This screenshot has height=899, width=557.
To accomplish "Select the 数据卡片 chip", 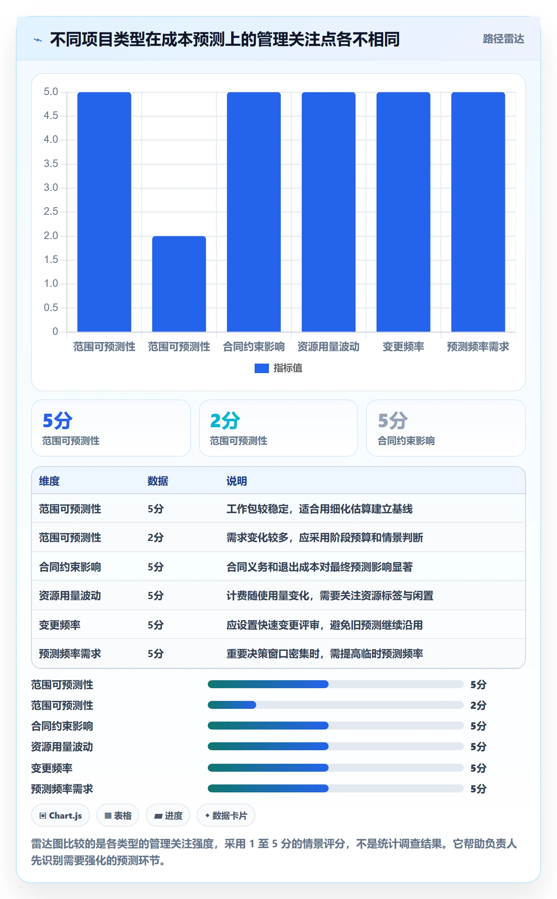I will 226,815.
